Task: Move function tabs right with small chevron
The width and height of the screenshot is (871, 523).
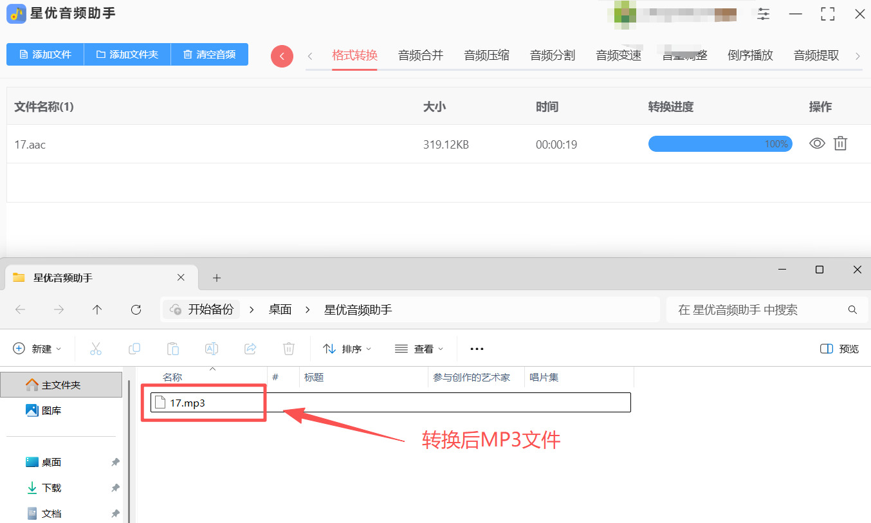Action: pos(857,56)
